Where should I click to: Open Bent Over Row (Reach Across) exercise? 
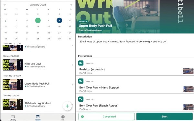click(x=135, y=107)
